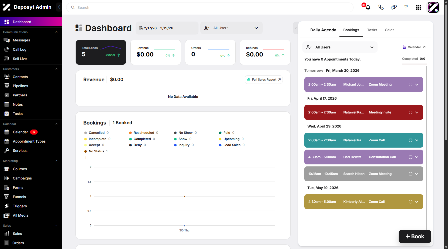
Task: Click the date range 2/17/26 - 3/19/26
Action: pos(167,28)
